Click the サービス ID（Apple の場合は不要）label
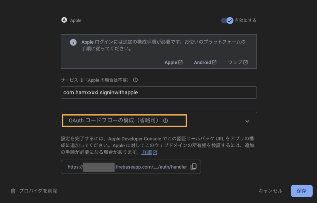 [95, 80]
